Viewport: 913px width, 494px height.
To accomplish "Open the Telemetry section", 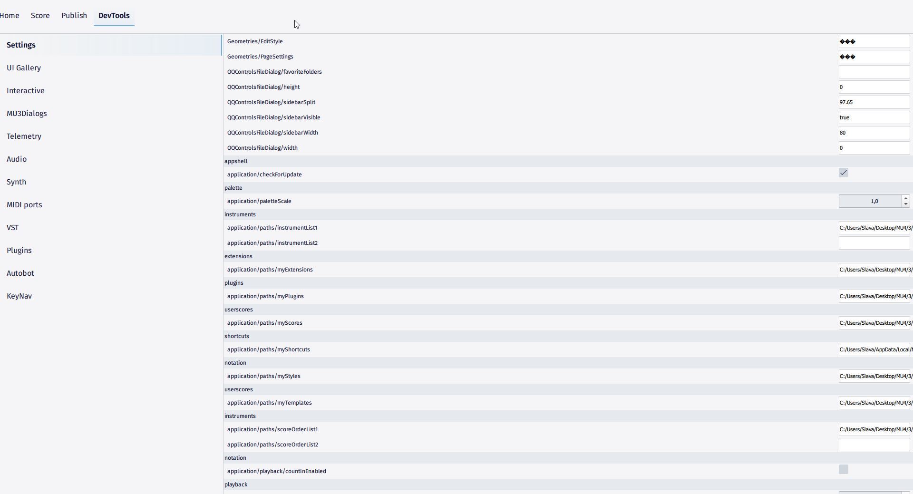I will coord(23,136).
